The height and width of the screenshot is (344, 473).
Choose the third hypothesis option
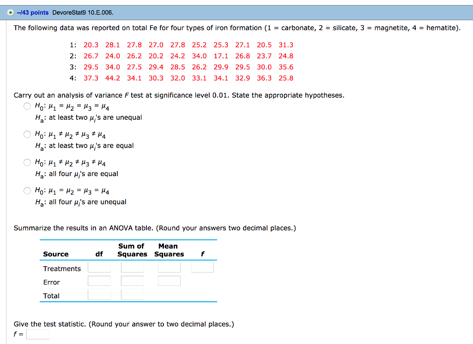tap(27, 162)
